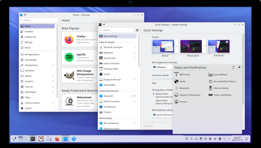Toggle the Bluetooth switch in settings sidebar

click(x=133, y=96)
